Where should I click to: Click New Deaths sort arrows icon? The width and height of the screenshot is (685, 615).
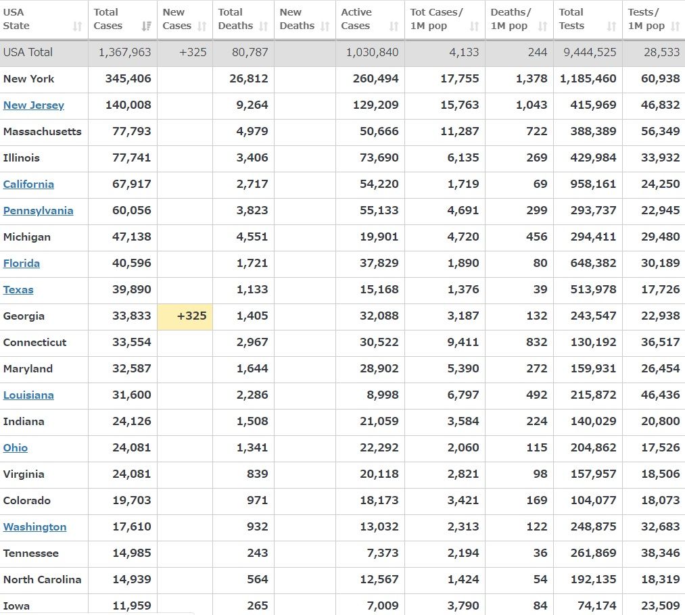[x=325, y=26]
